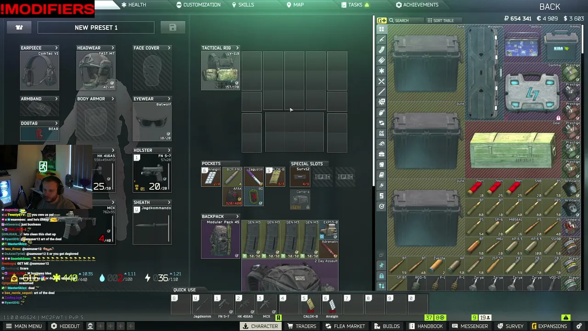Expand the Sheath slot arrow
Screen dimensions: 588x331
pos(169,202)
